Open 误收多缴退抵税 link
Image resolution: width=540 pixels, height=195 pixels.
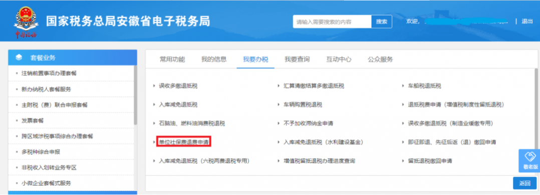click(178, 86)
